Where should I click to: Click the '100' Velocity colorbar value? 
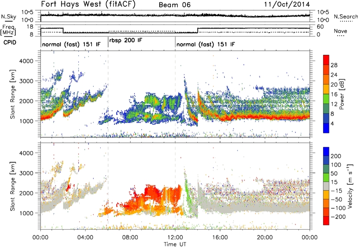coord(336,165)
